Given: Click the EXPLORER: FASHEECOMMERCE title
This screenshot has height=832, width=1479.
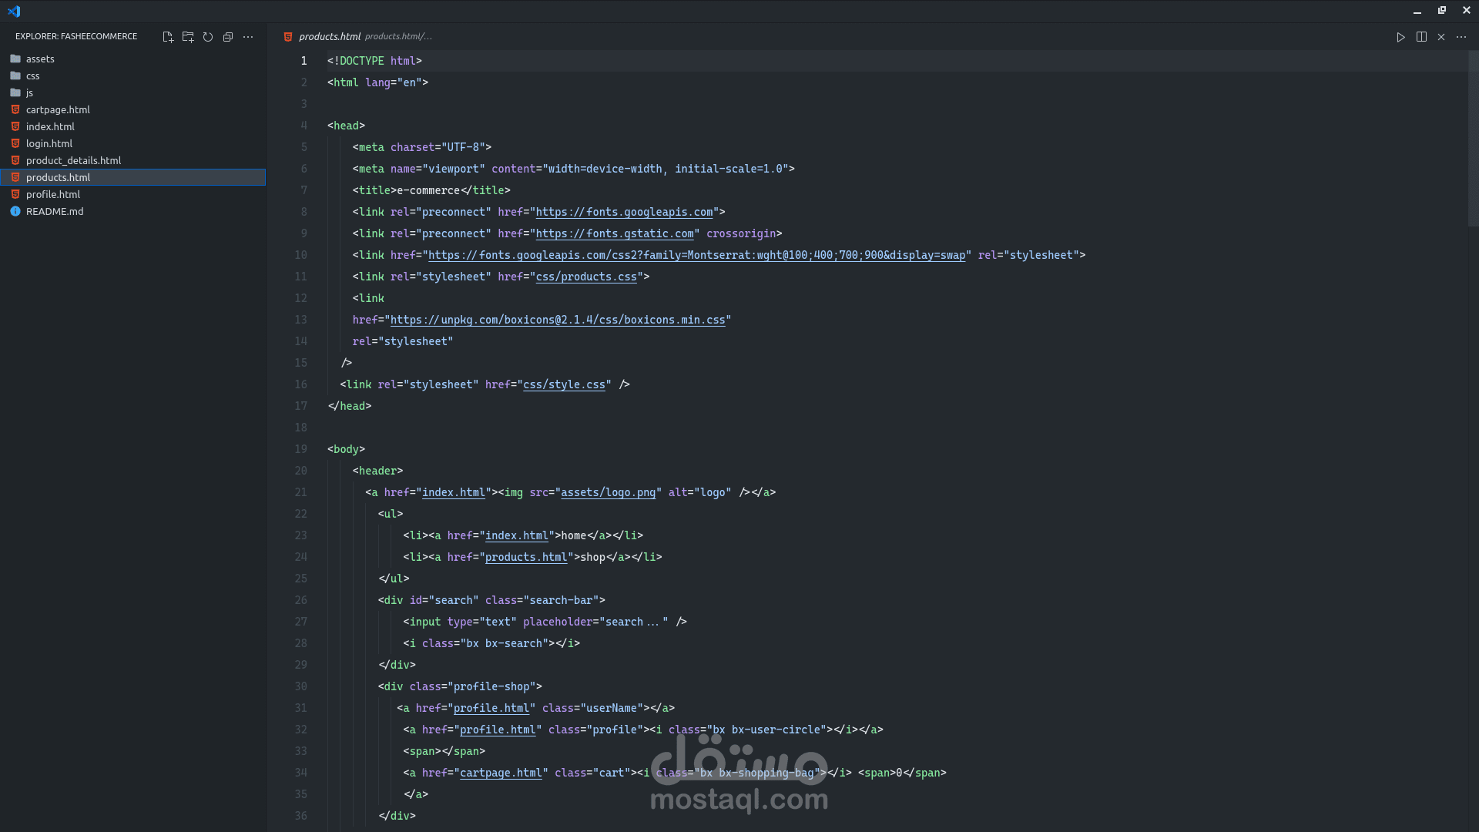Looking at the screenshot, I should 76,36.
